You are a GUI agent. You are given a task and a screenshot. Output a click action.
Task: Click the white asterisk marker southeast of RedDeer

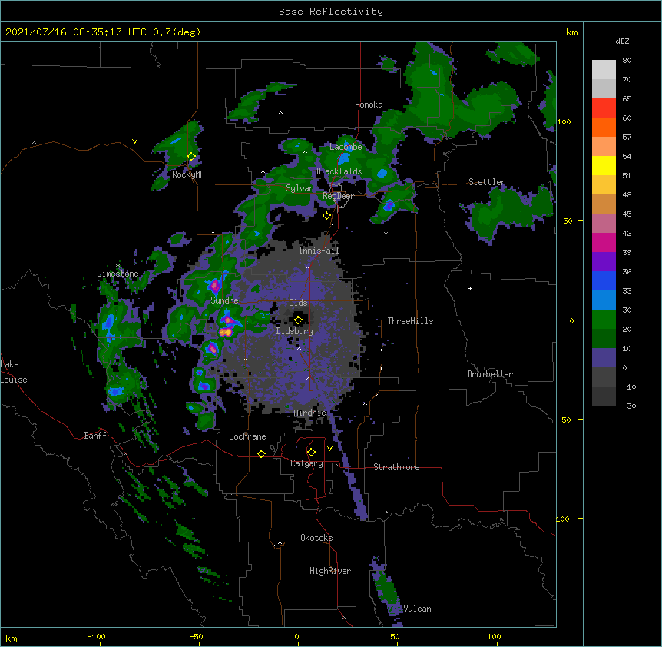click(386, 233)
